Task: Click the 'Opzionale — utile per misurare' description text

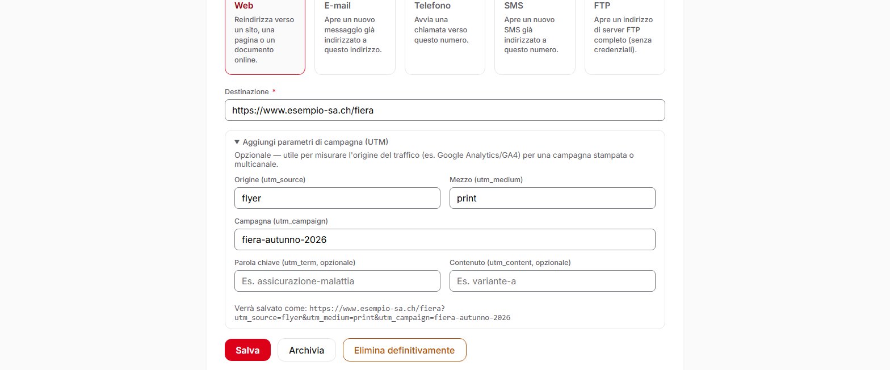Action: (434, 159)
